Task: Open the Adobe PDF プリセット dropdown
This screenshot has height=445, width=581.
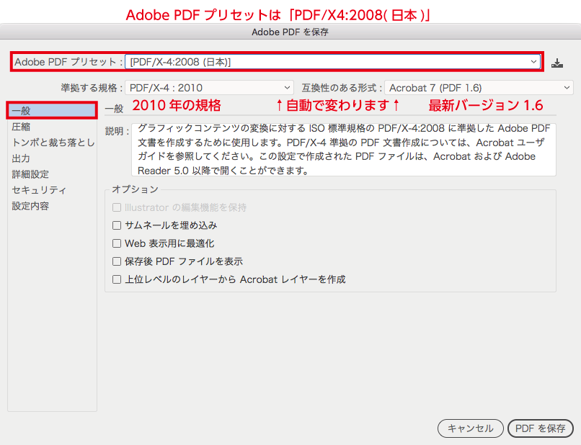Action: pos(332,62)
